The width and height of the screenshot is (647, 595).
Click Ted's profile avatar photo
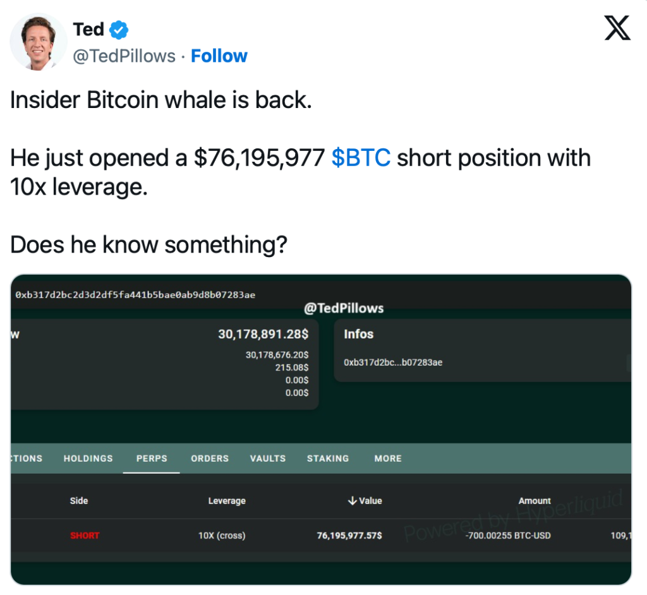[x=38, y=42]
